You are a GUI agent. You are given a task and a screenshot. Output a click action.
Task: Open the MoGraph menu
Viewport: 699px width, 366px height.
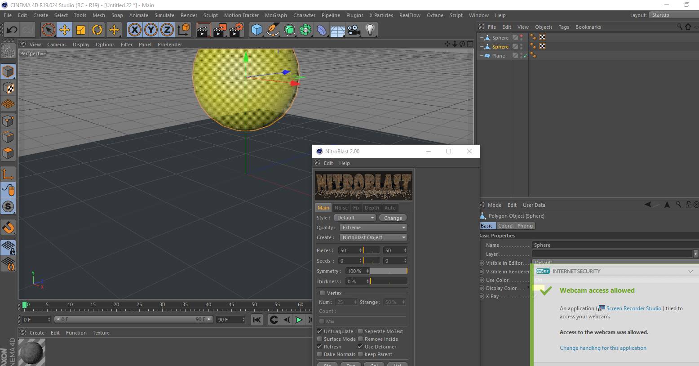pos(276,15)
